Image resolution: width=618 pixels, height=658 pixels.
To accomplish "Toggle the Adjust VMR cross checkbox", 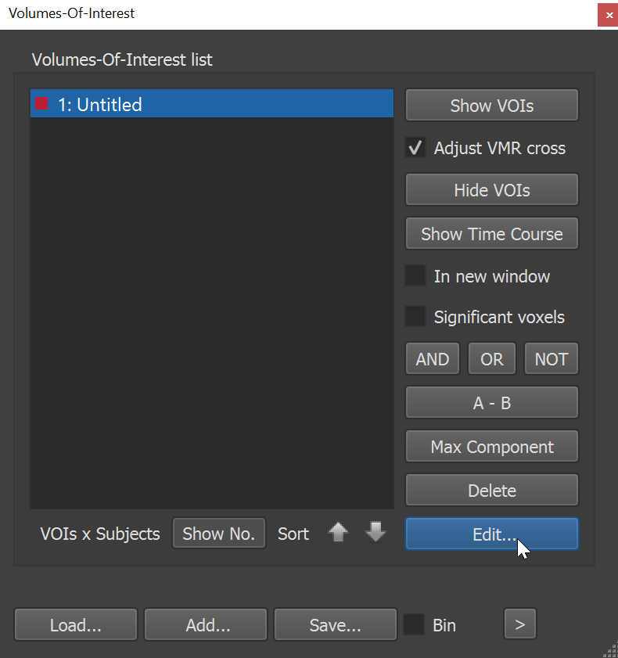I will click(415, 148).
